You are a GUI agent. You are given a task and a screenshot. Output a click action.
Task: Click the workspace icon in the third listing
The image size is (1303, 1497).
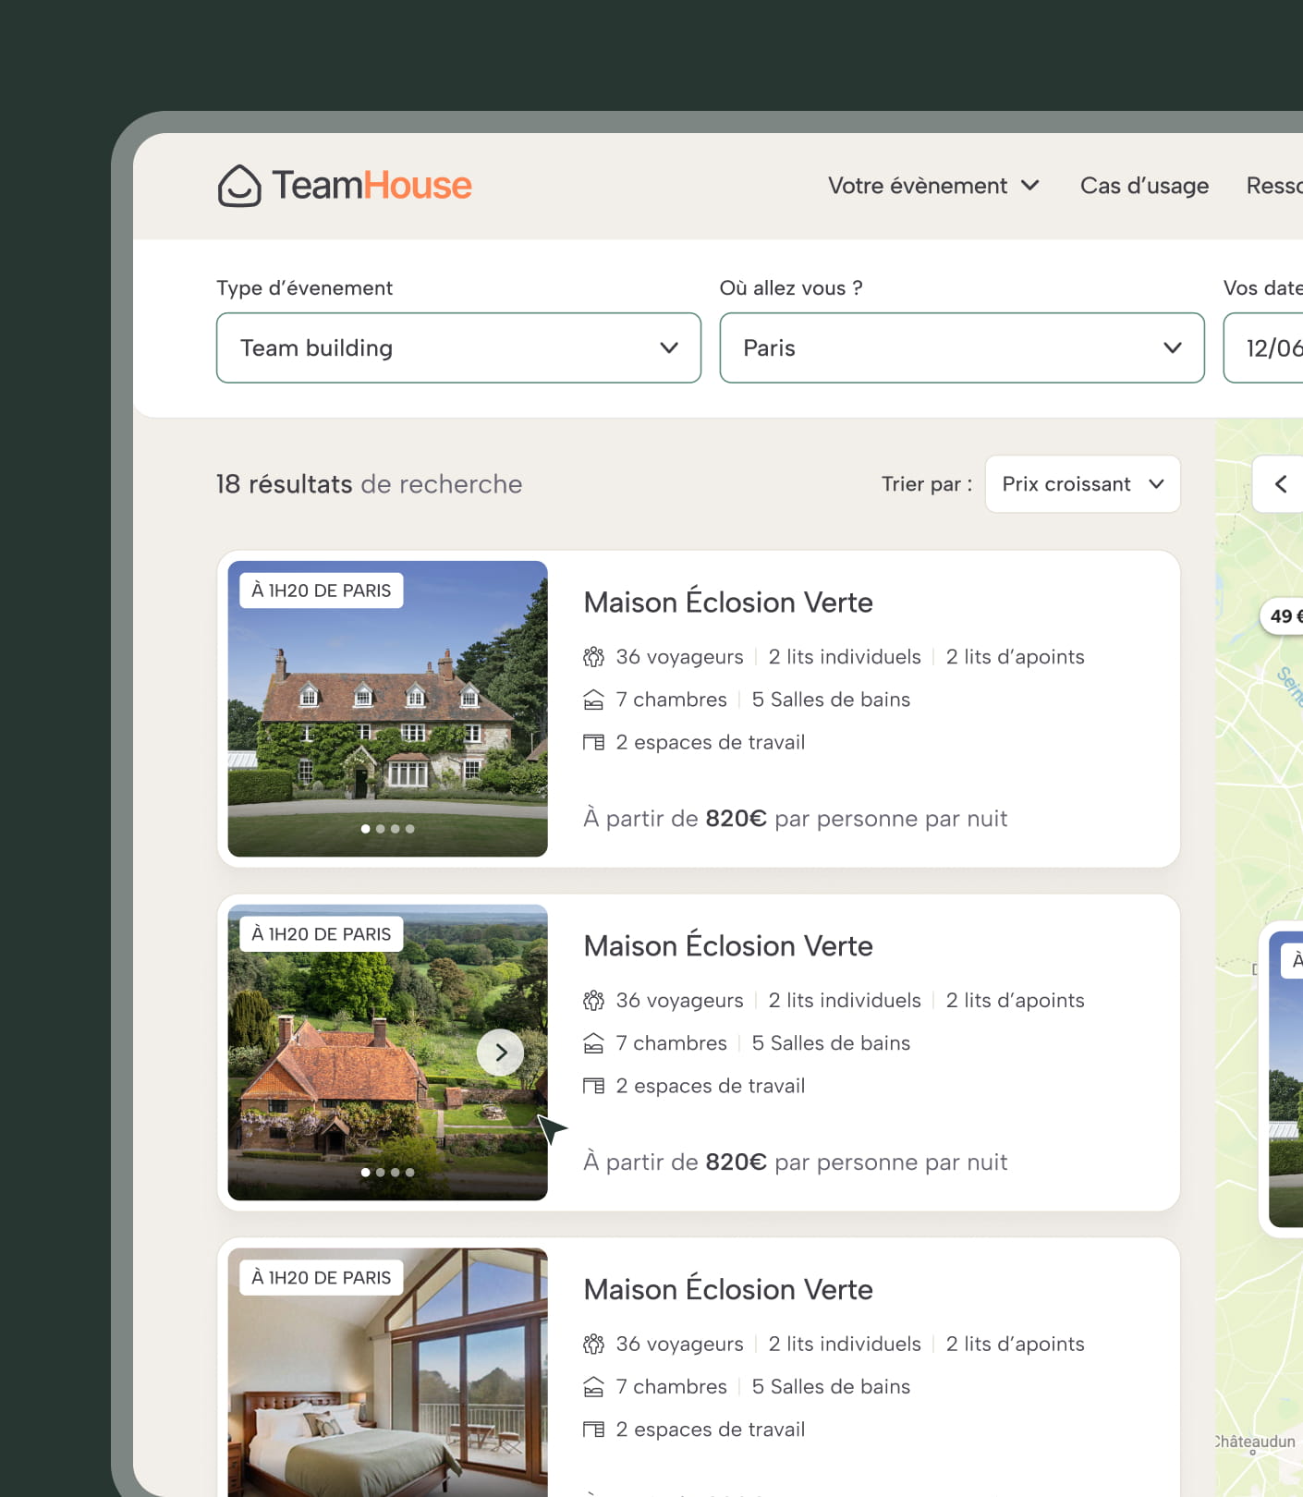[x=593, y=1430]
